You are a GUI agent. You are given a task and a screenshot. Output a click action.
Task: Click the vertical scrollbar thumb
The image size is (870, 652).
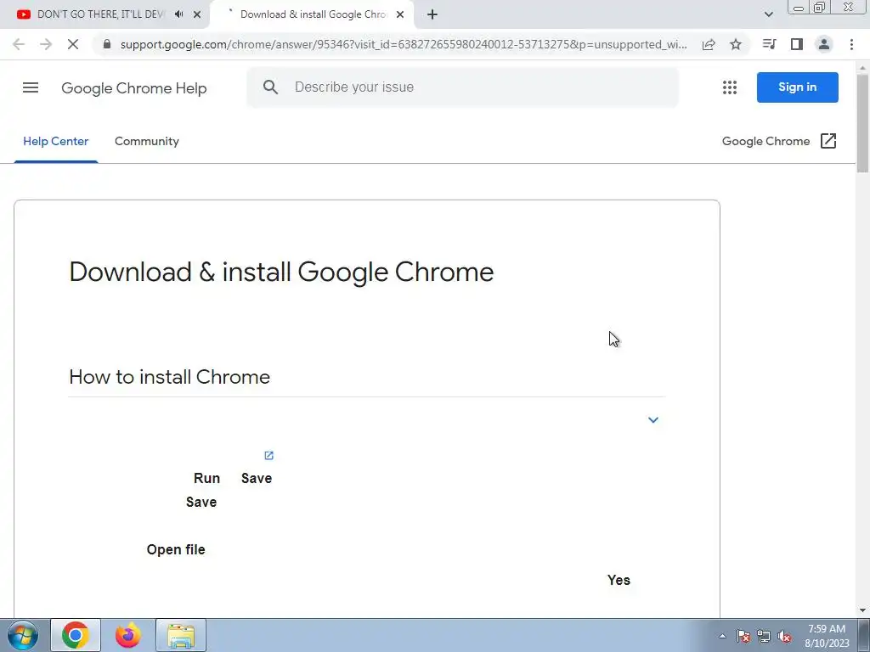coord(863,123)
